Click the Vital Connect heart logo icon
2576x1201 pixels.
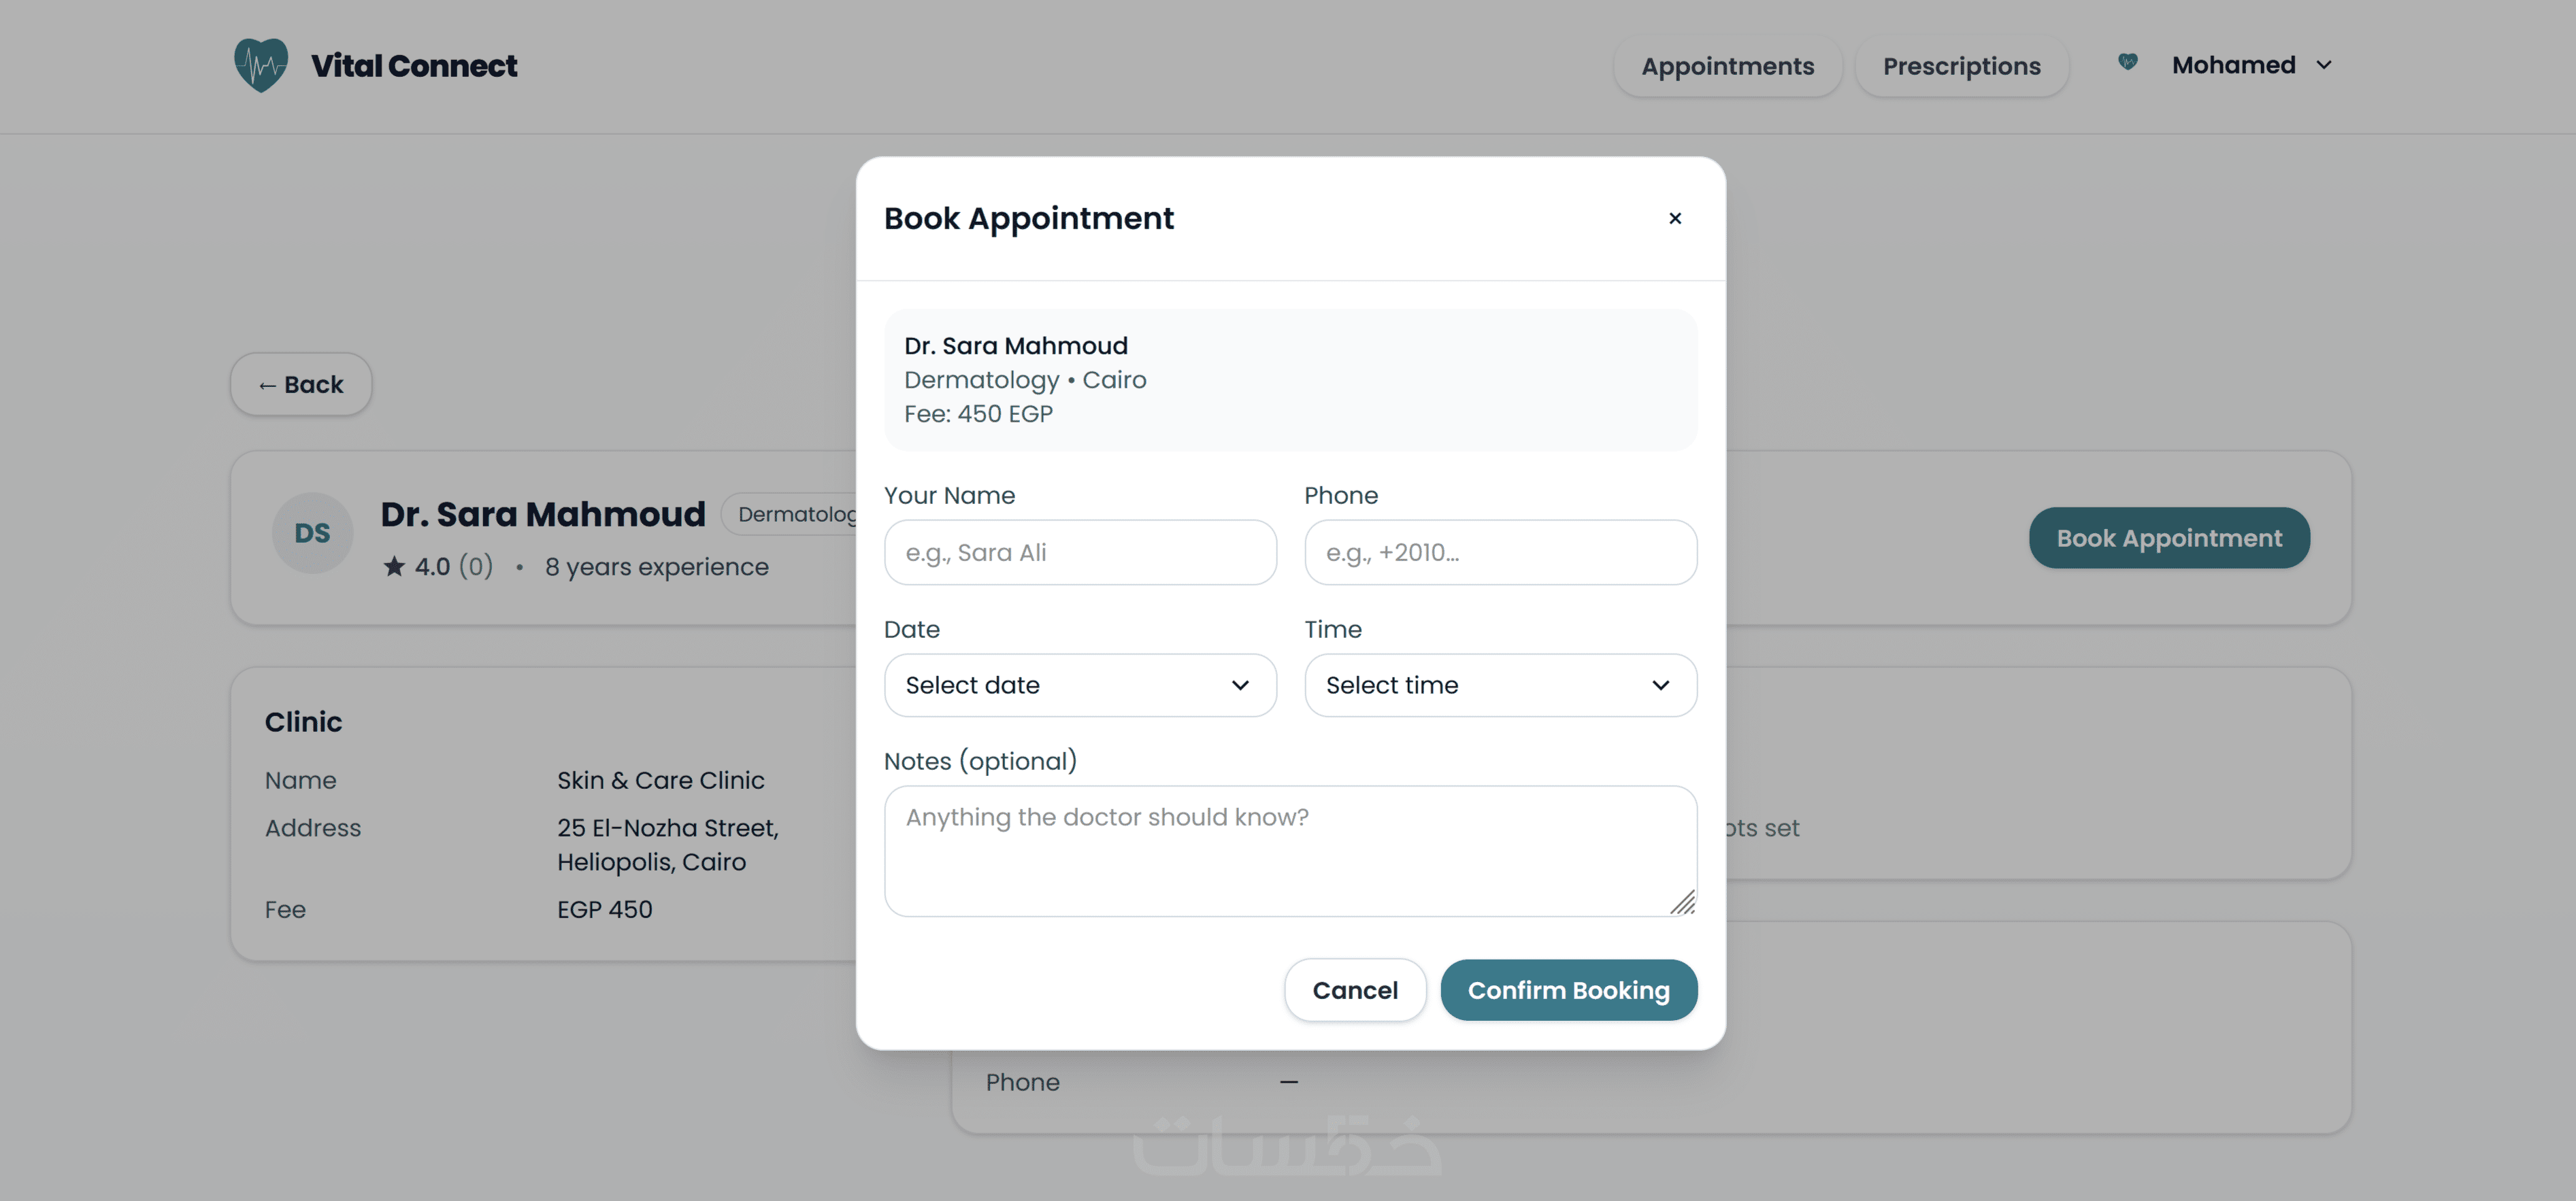click(x=261, y=65)
